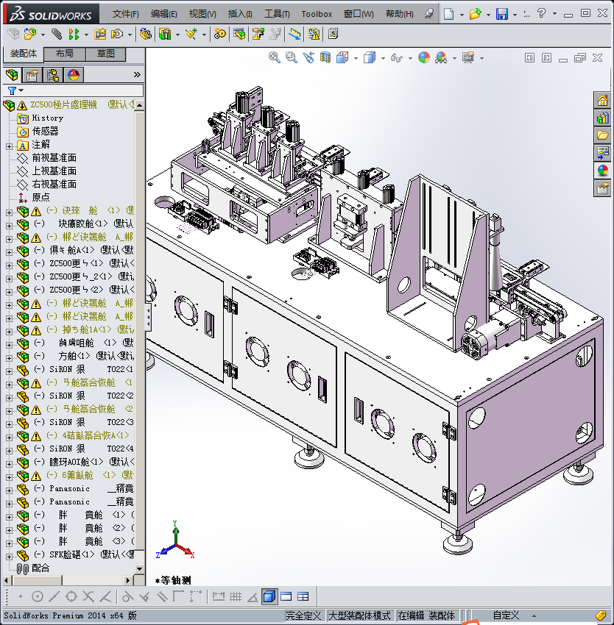
Task: Switch to the 布局 tab
Action: coord(64,54)
